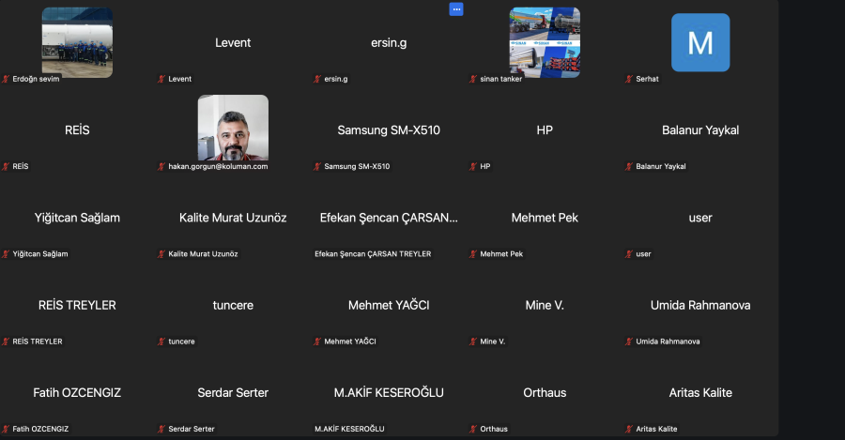Select sinan tanker's collage profile picture
Screen dimensions: 845x440
(545, 42)
